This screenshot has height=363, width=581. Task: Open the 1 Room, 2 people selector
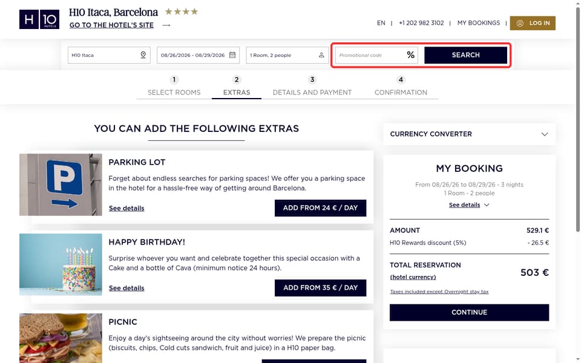click(x=287, y=55)
